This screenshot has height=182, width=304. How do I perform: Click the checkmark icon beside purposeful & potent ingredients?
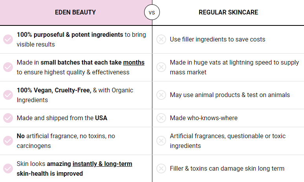(8, 40)
